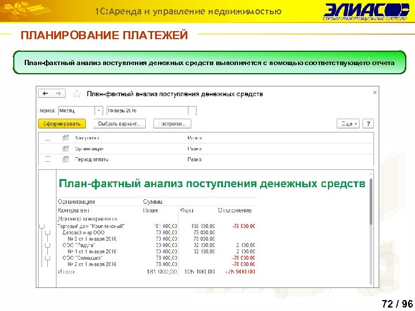Click the Сформировать button
The image size is (415, 311).
pyautogui.click(x=62, y=123)
